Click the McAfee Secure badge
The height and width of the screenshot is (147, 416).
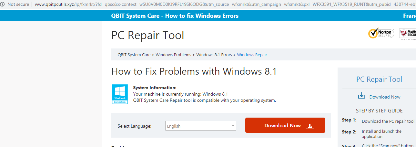tap(408, 33)
